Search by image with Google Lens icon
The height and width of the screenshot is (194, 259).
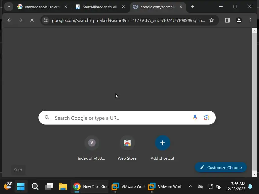[206, 117]
